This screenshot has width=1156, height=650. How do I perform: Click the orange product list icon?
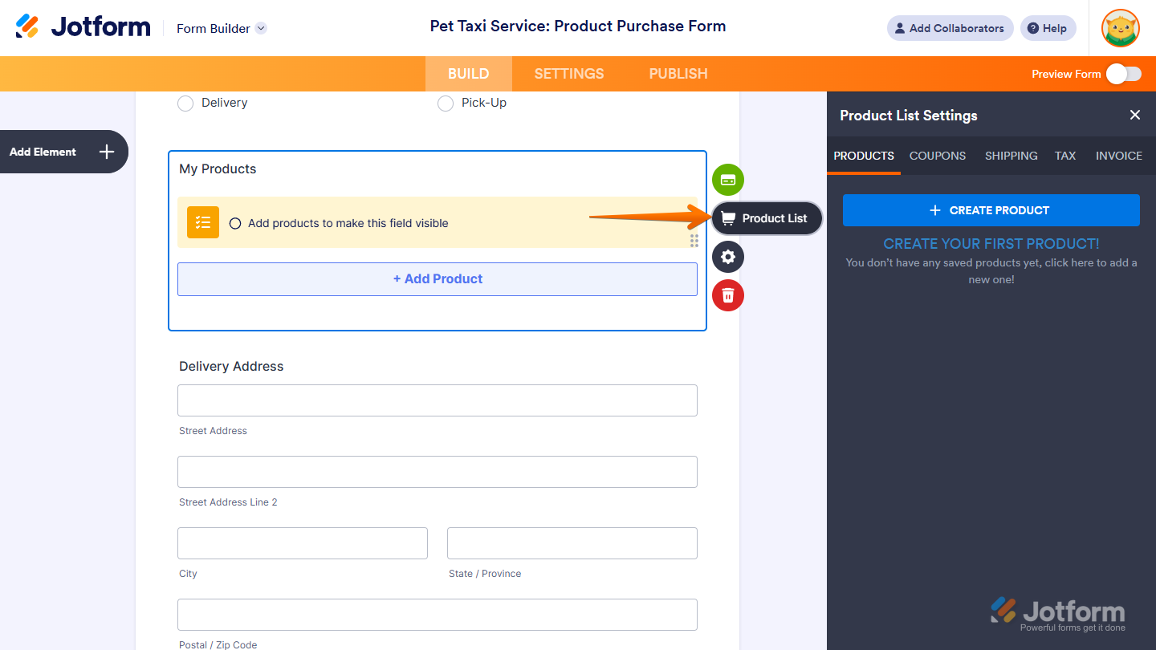203,222
